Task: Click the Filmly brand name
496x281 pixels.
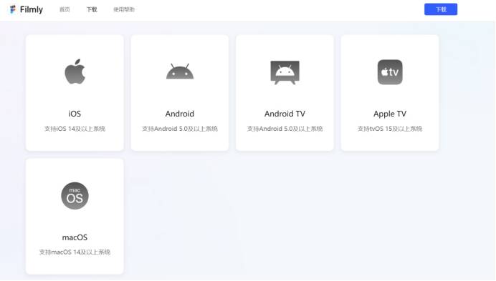Action: [x=32, y=10]
